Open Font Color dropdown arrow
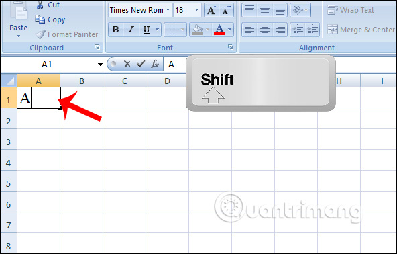Screen dimensions: 397x254 point(230,30)
